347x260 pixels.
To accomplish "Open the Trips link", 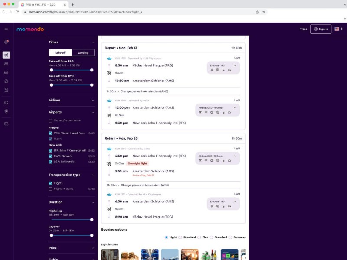I will tap(303, 29).
